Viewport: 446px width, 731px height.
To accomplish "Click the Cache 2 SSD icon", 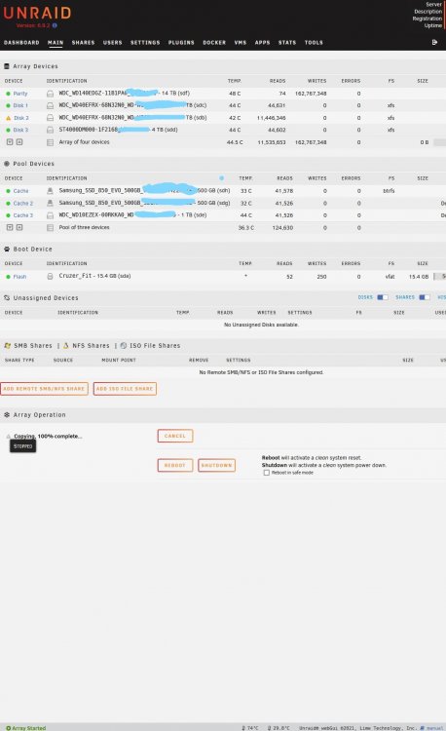I will (x=50, y=203).
